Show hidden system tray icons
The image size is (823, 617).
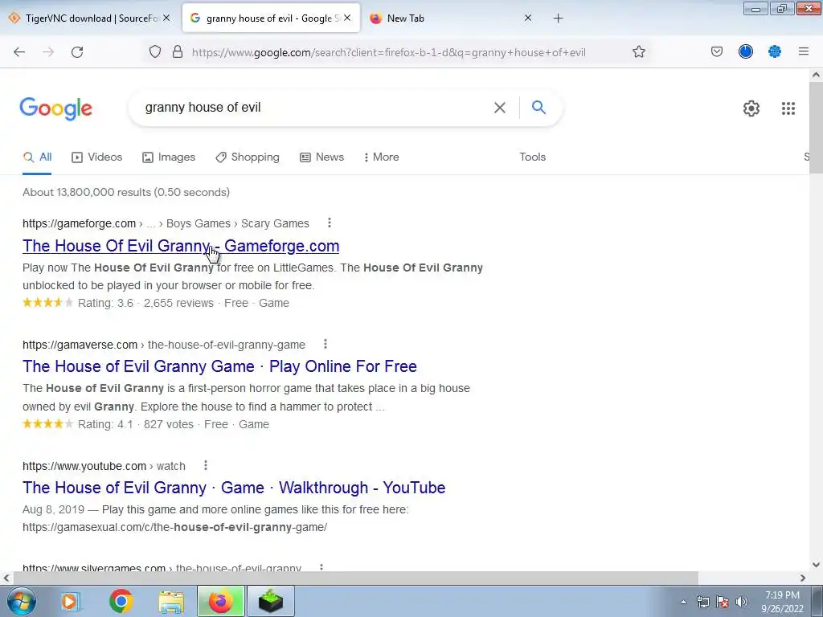click(x=683, y=602)
